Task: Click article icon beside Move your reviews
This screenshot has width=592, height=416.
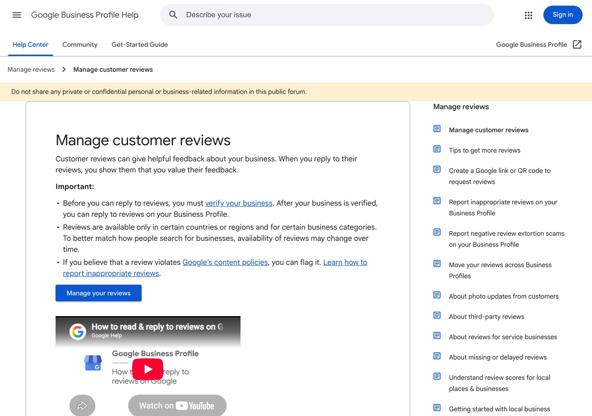Action: (437, 264)
